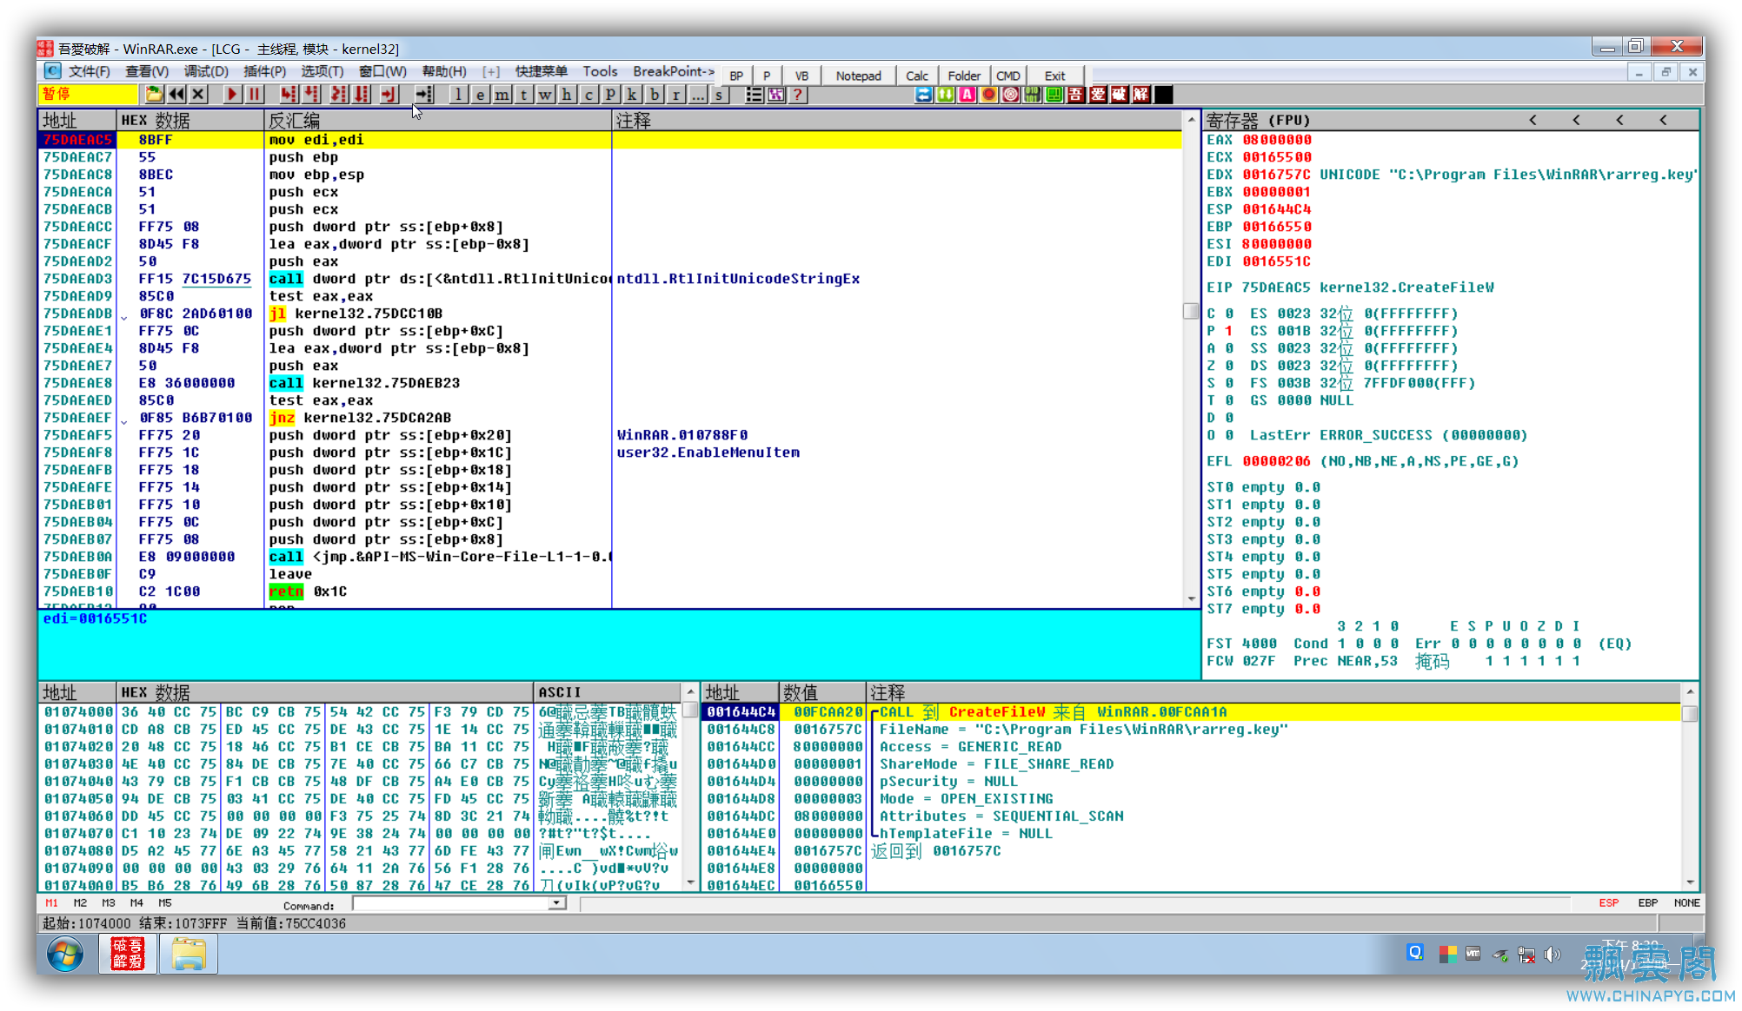Image resolution: width=1742 pixels, height=1011 pixels.
Task: Click the binary 010 101 plugin icon
Action: click(x=1032, y=95)
